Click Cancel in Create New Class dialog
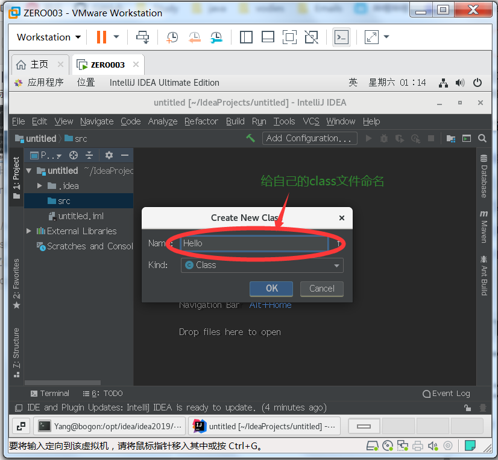 [322, 289]
